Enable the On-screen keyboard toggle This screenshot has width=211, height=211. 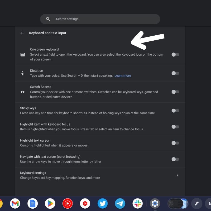(175, 55)
